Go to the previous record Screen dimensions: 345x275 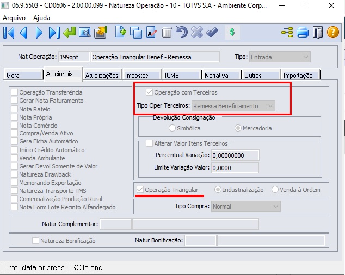(x=24, y=33)
